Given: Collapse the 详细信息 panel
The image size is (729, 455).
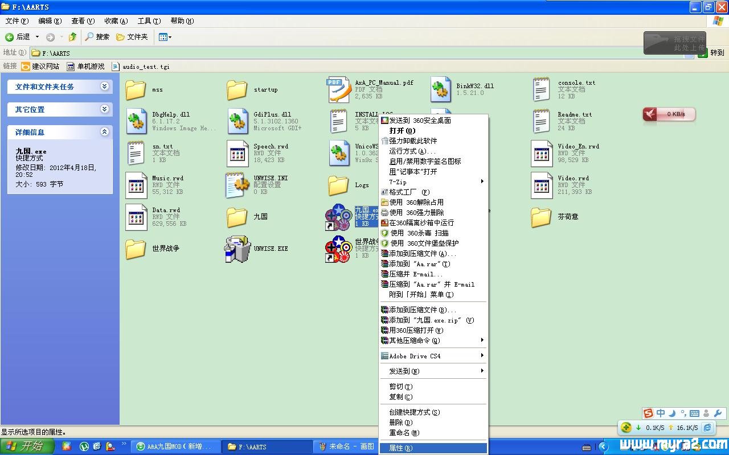Looking at the screenshot, I should coord(104,132).
